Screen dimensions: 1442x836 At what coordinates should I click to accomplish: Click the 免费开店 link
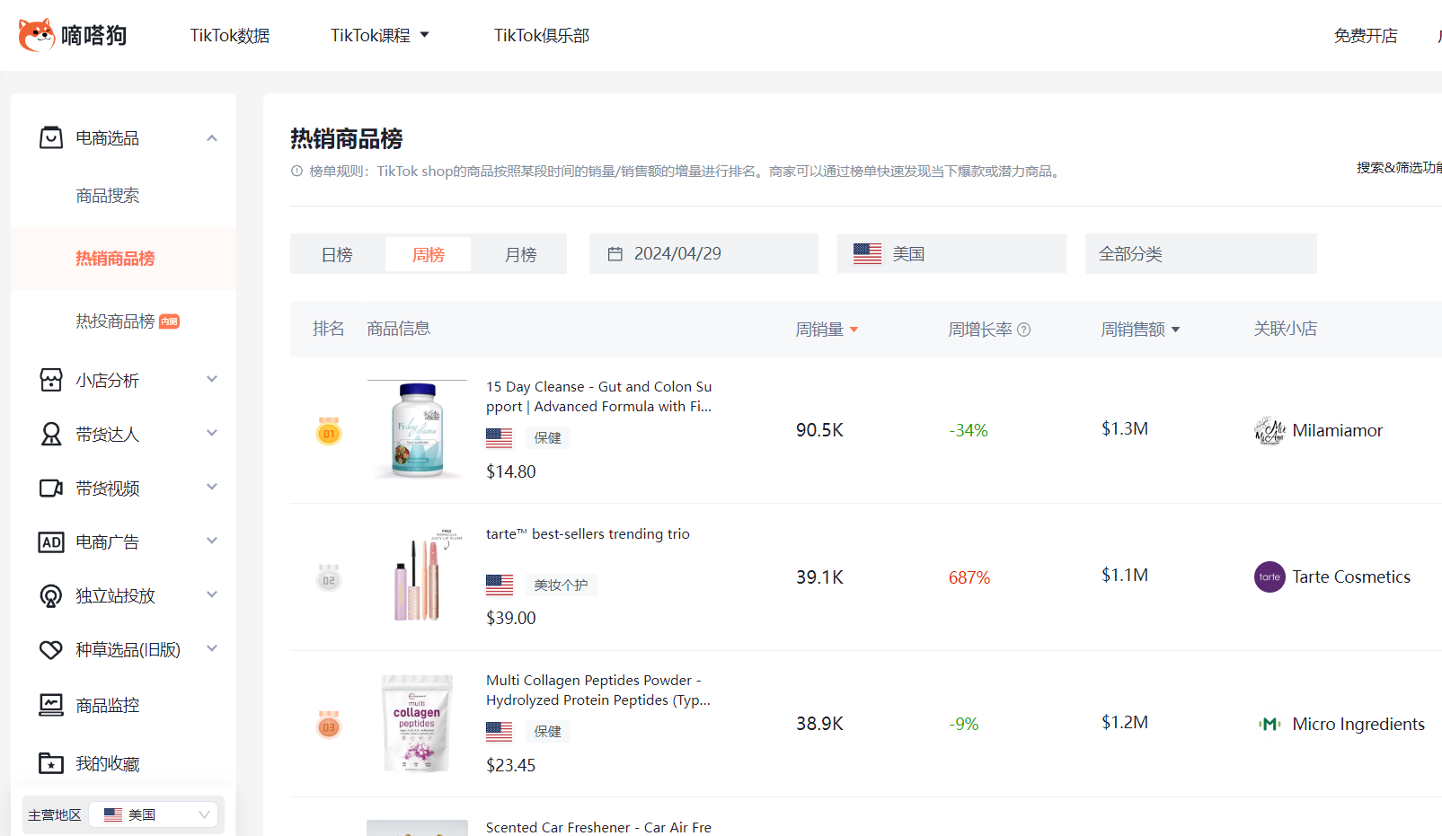pos(1365,35)
